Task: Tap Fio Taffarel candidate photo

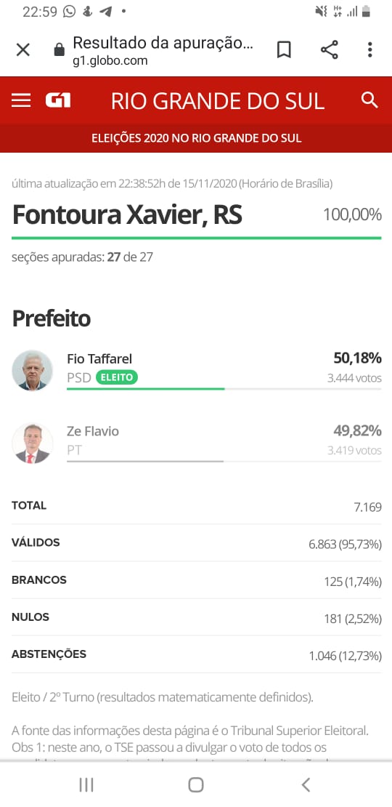Action: (x=33, y=370)
